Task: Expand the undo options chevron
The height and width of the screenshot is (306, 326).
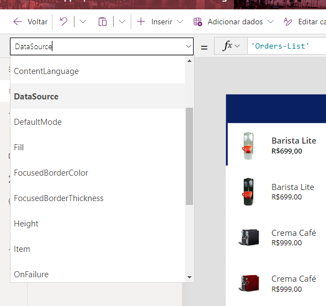Action: (x=83, y=22)
